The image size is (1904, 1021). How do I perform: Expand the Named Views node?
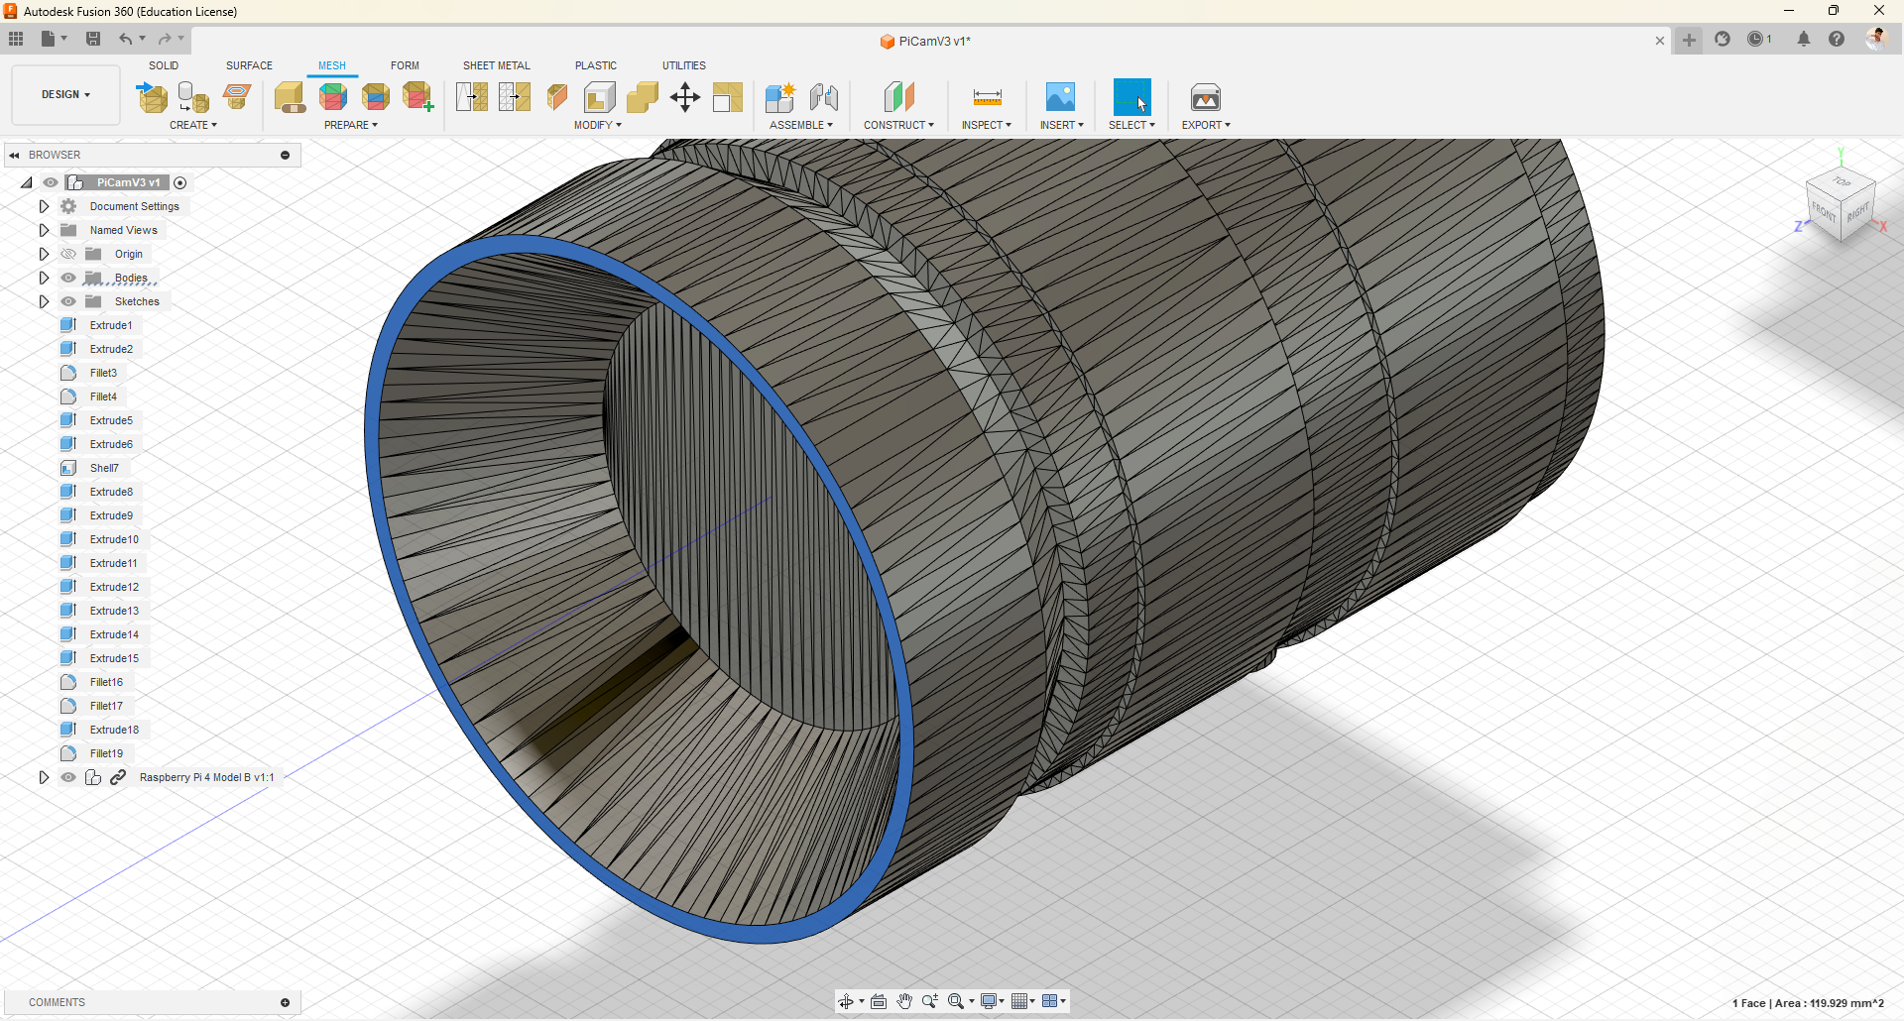44,230
